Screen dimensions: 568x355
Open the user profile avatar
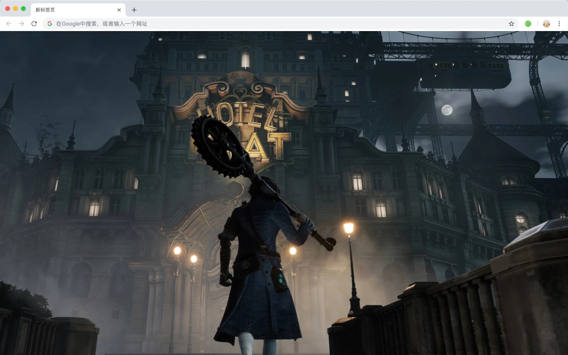[546, 24]
